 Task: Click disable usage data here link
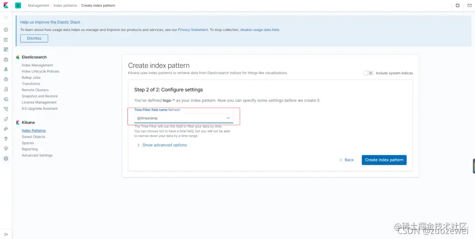pyautogui.click(x=260, y=30)
